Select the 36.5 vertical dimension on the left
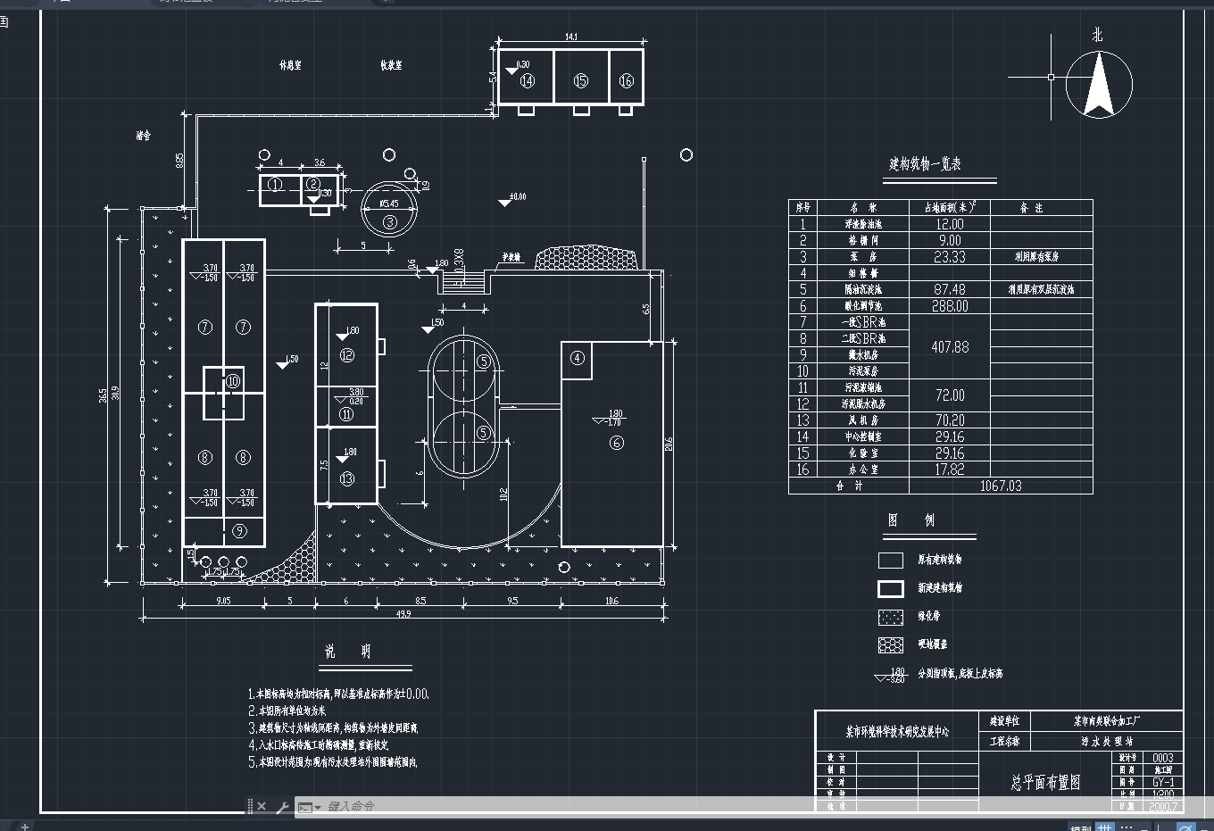The height and width of the screenshot is (831, 1214). pos(104,394)
